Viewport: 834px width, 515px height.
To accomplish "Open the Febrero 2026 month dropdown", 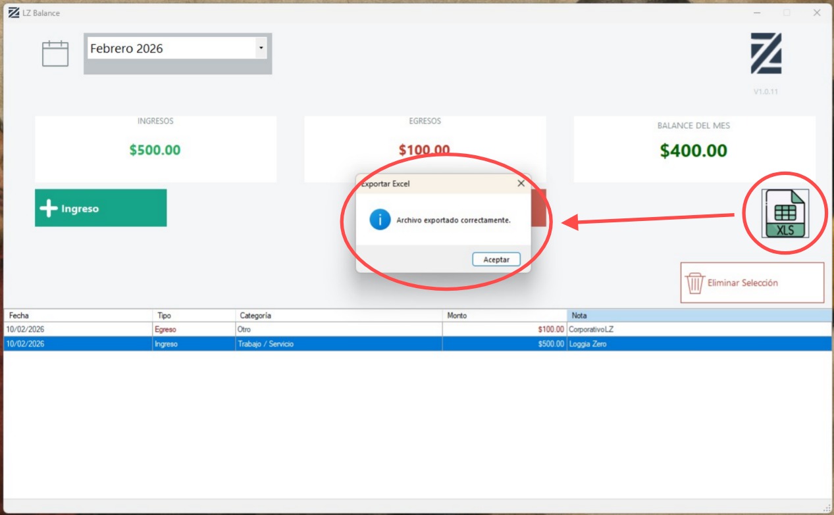I will [x=174, y=49].
